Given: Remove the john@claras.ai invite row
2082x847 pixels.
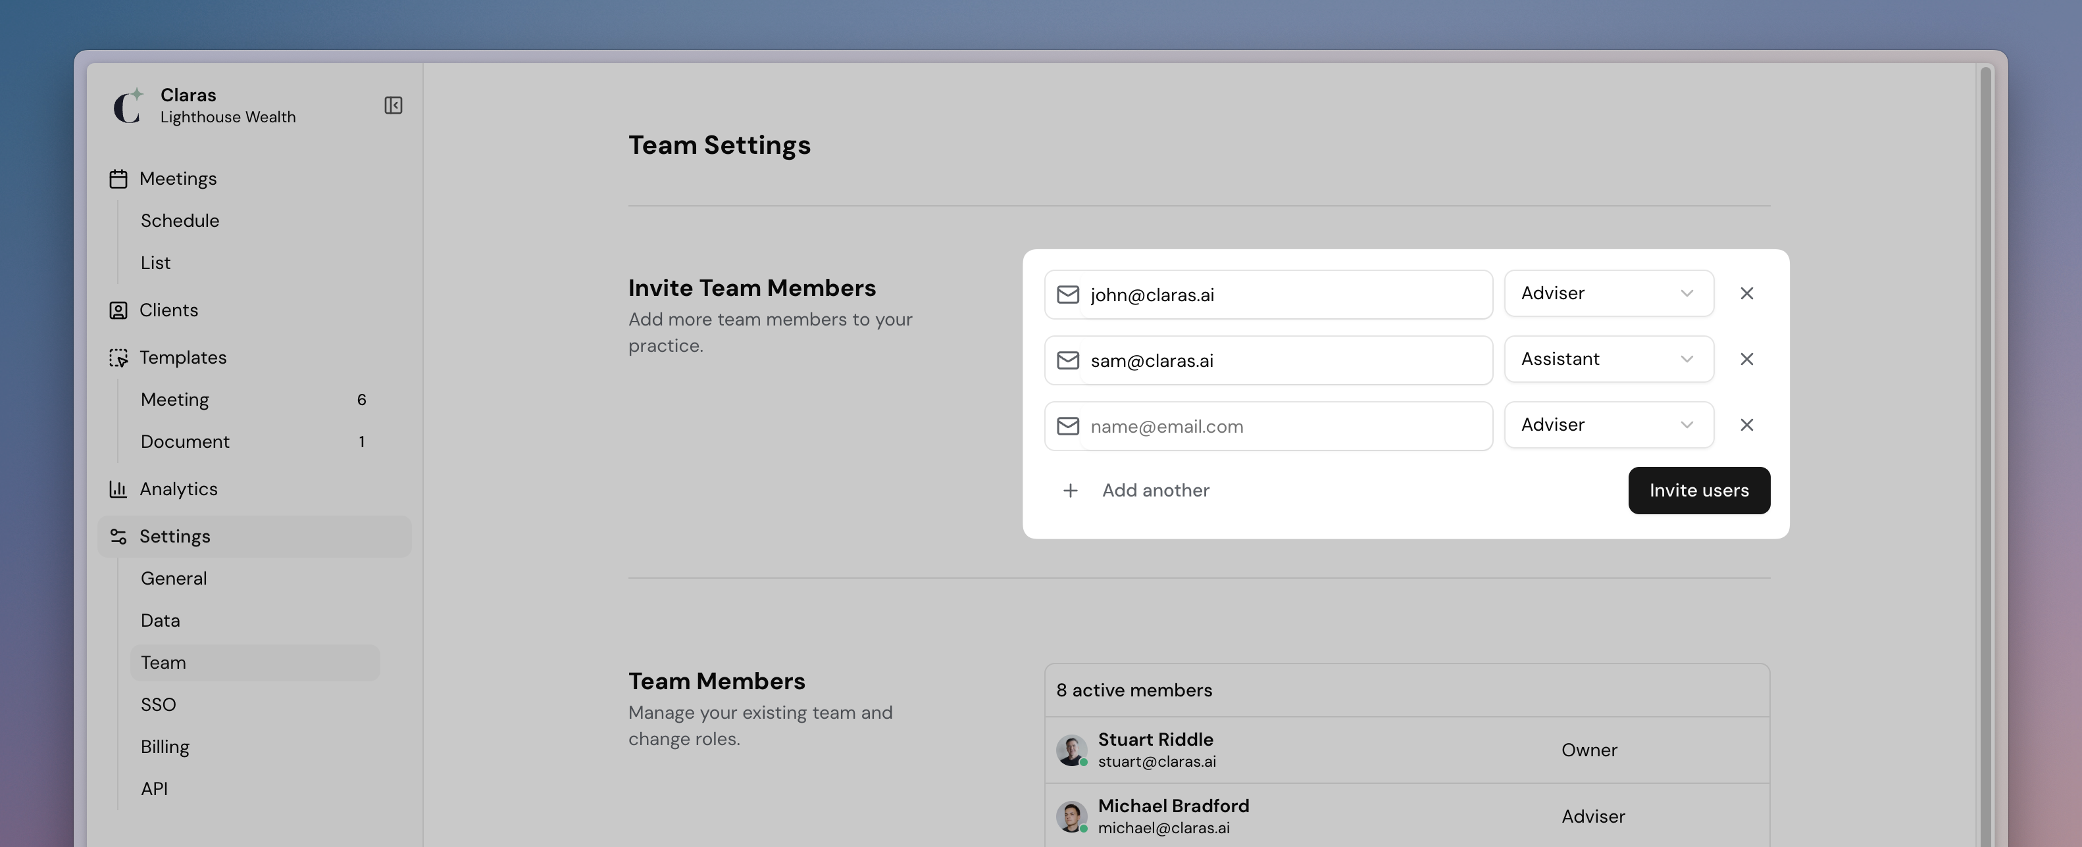Looking at the screenshot, I should (1746, 293).
